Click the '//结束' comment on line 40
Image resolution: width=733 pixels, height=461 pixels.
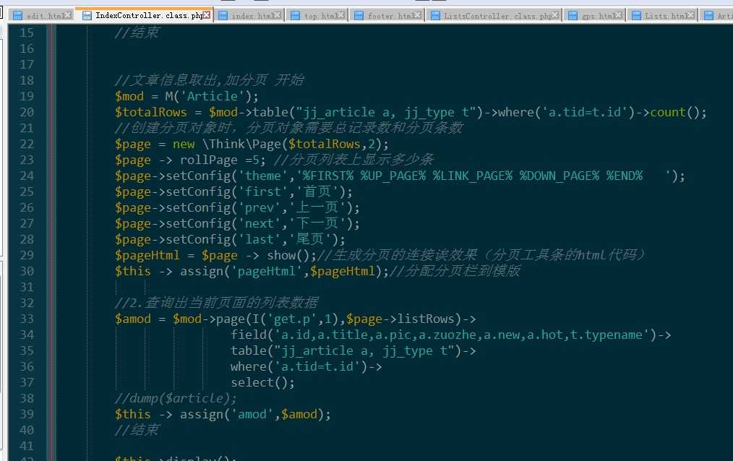pos(137,430)
